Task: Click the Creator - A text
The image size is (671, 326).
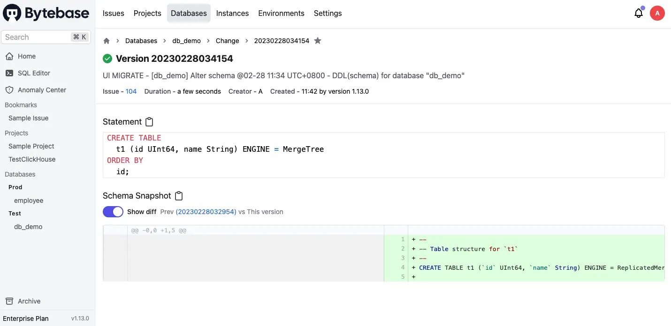Action: 245,91
